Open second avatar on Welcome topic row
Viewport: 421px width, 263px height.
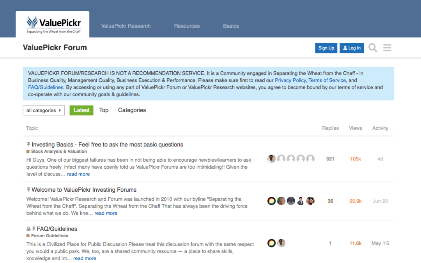[x=281, y=201]
